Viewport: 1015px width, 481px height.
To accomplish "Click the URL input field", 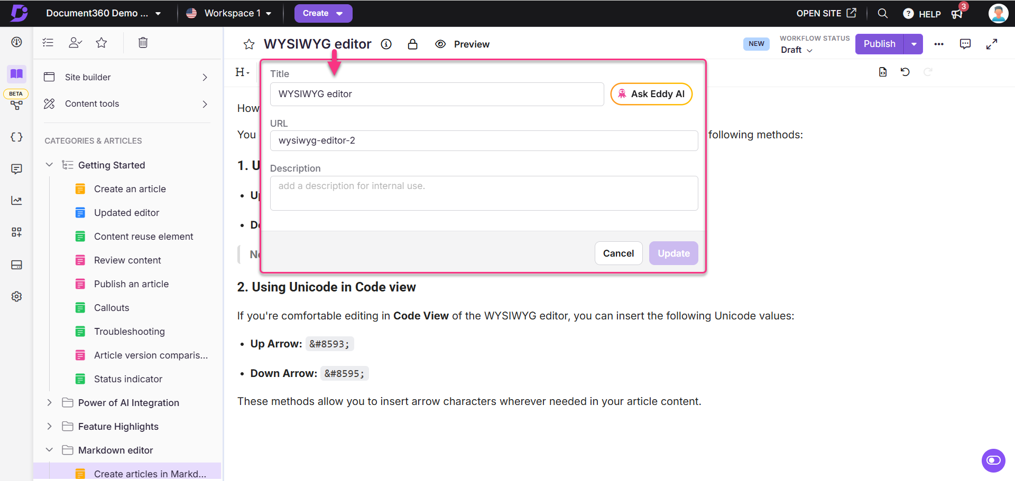I will tap(484, 140).
